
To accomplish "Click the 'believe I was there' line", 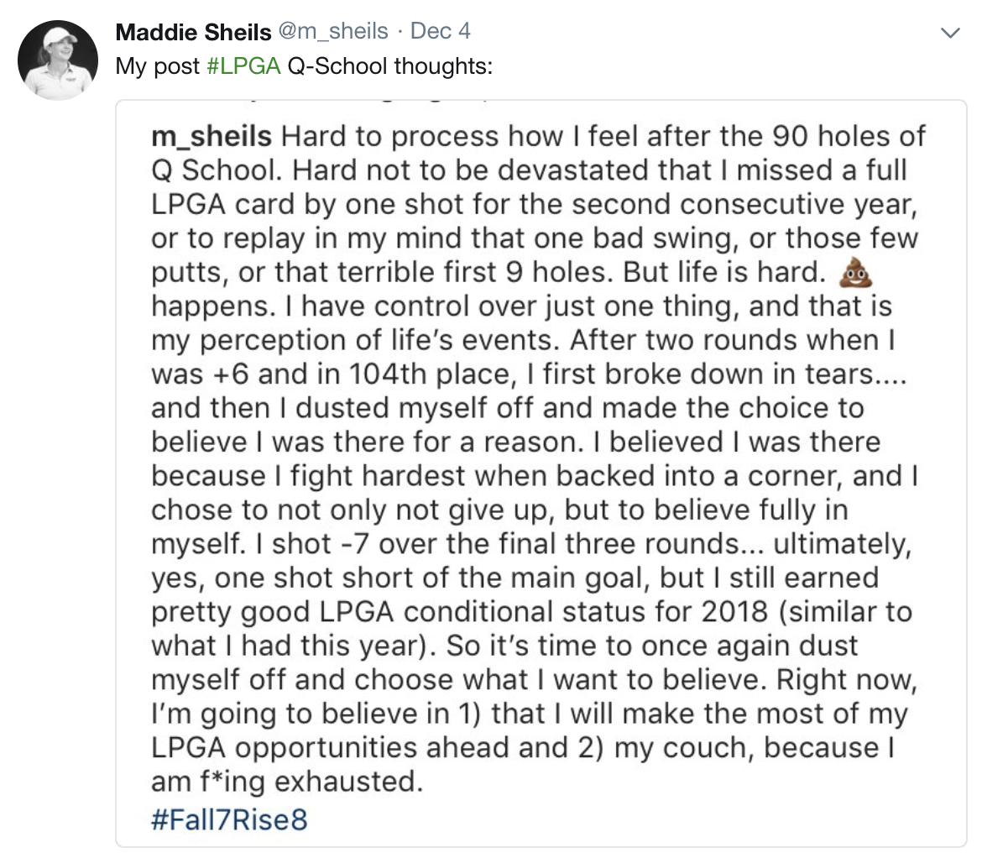I will 516,442.
